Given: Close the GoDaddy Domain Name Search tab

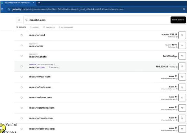Looking at the screenshot, I should click(33, 2).
